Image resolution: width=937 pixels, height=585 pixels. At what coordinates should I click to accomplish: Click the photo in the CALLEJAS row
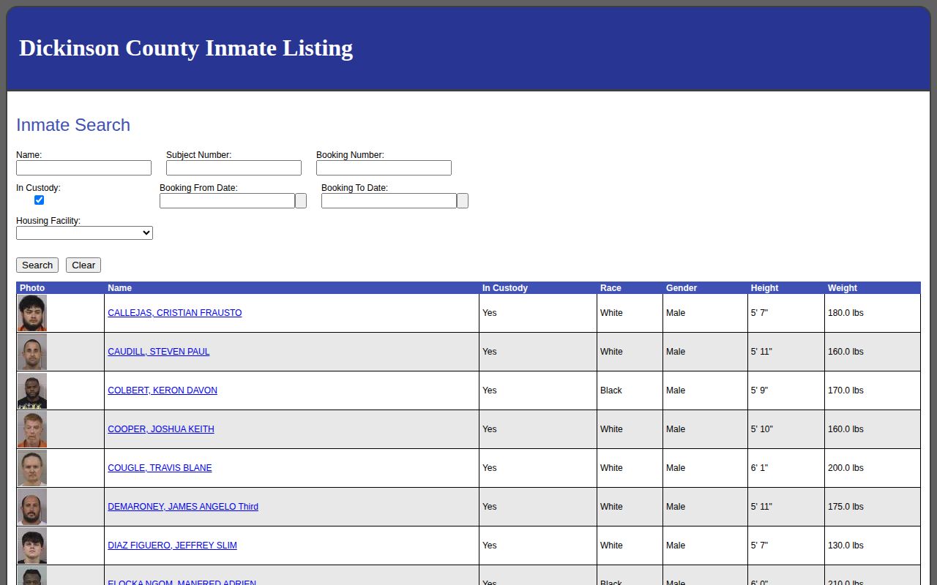32,313
